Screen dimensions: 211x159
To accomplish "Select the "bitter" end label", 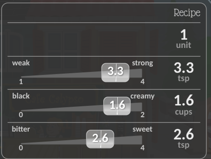I will [21, 129].
